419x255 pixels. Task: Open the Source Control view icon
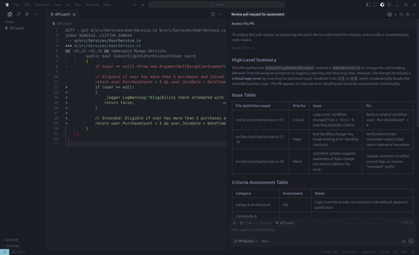(x=27, y=14)
